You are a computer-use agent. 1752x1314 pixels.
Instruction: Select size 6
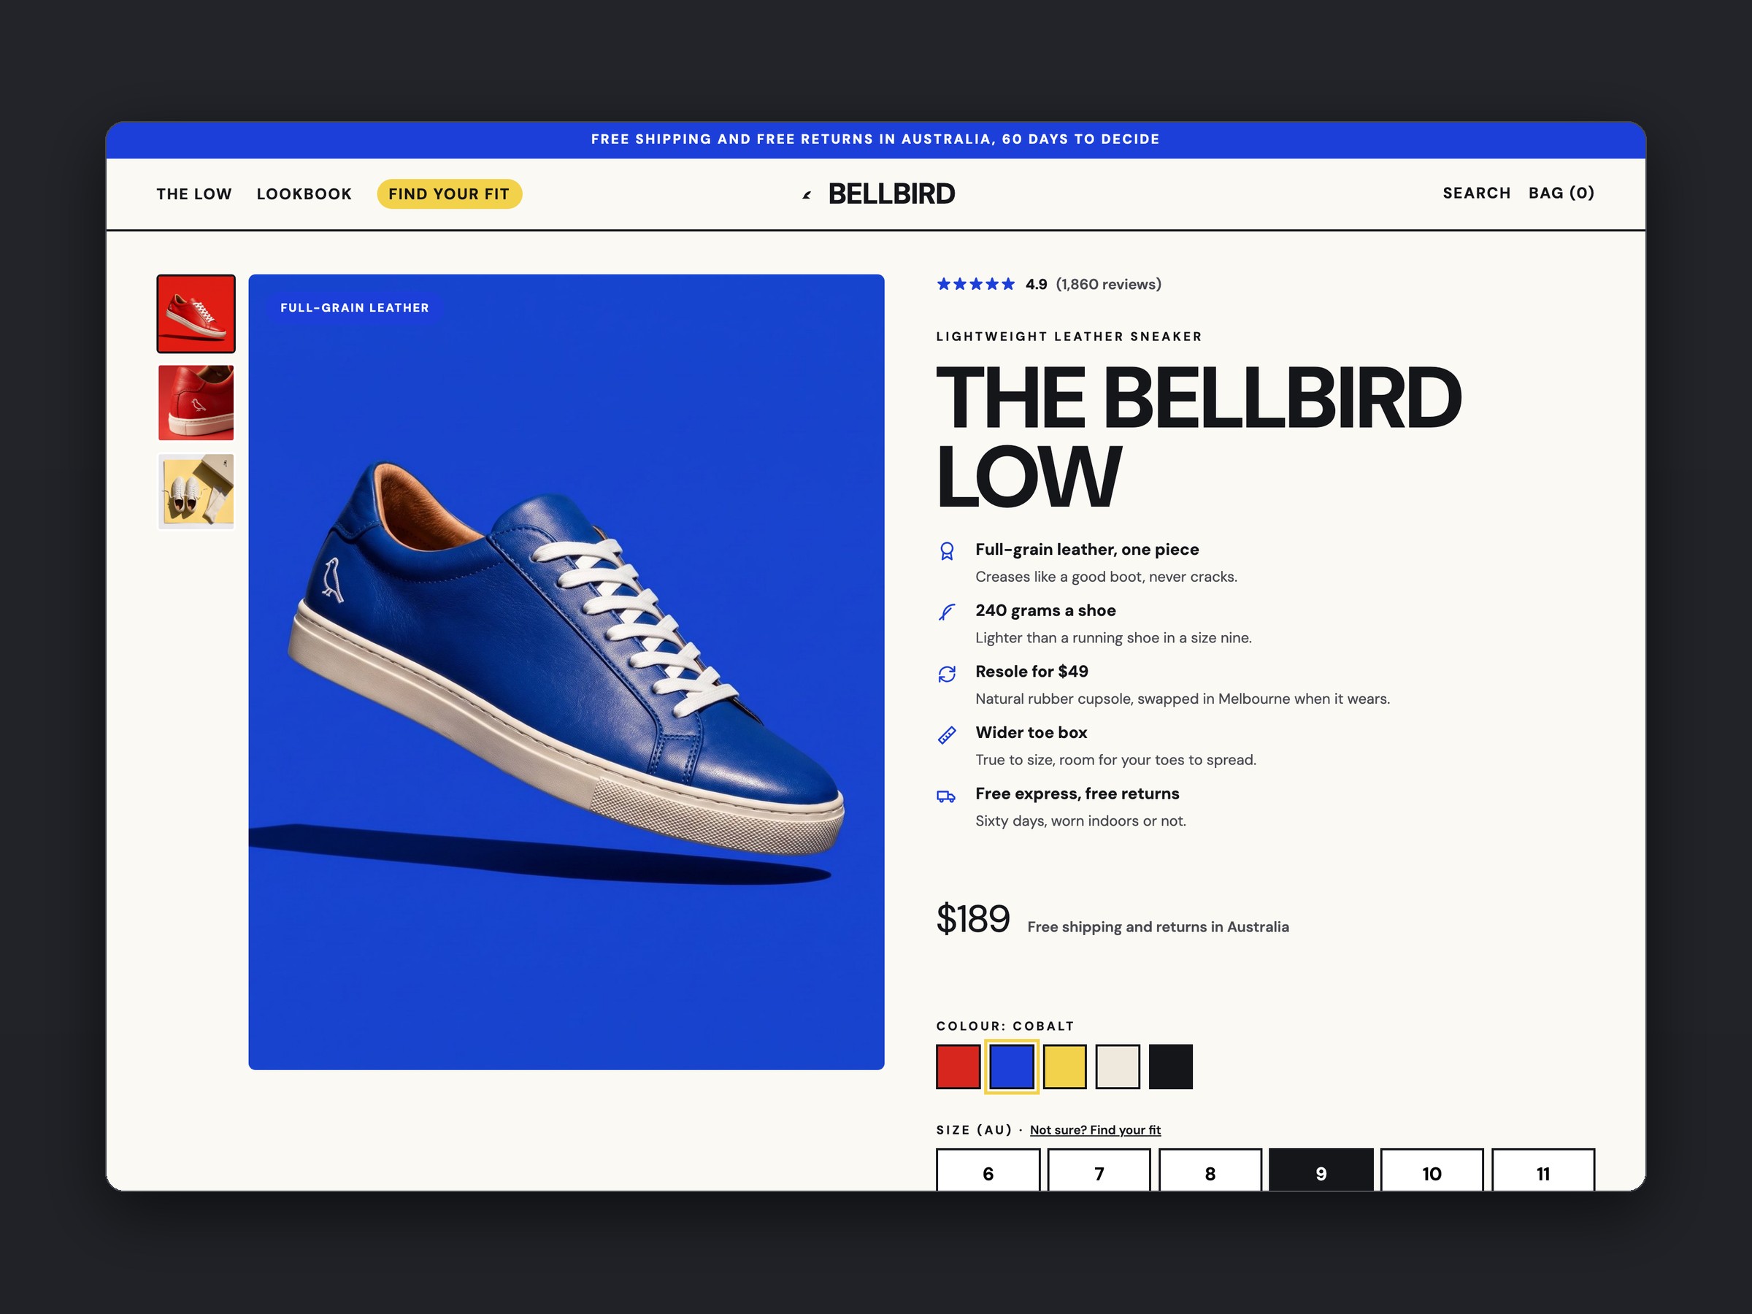coord(988,1170)
